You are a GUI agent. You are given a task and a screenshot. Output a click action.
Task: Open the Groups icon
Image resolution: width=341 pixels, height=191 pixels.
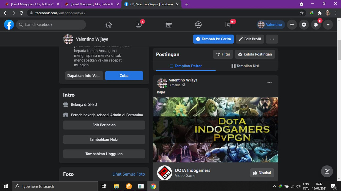198,25
